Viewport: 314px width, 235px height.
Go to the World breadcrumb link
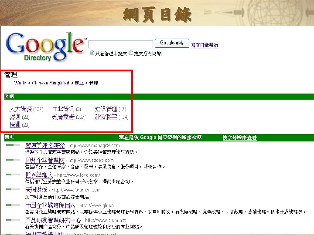(x=20, y=83)
